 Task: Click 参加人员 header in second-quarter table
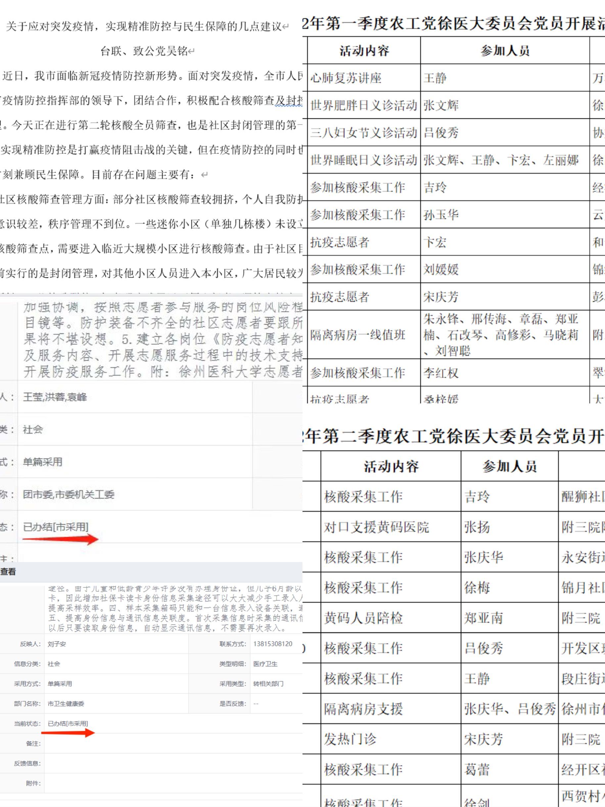coord(509,466)
